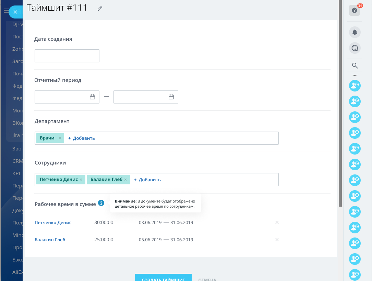Click the pencil icon to edit timesheet title
Screen dimensions: 372x281
pos(100,8)
